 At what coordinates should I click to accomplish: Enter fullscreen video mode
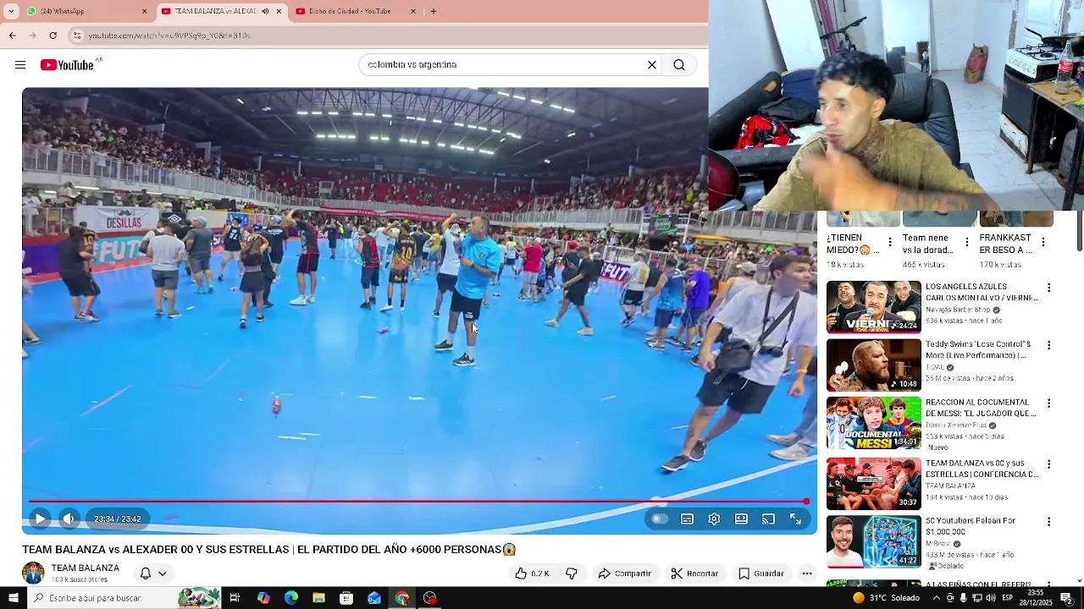[796, 518]
